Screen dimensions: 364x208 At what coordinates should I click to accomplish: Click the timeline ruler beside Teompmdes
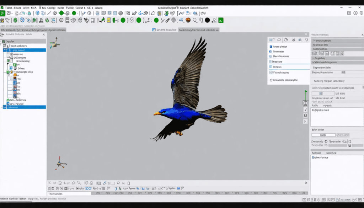point(199,193)
